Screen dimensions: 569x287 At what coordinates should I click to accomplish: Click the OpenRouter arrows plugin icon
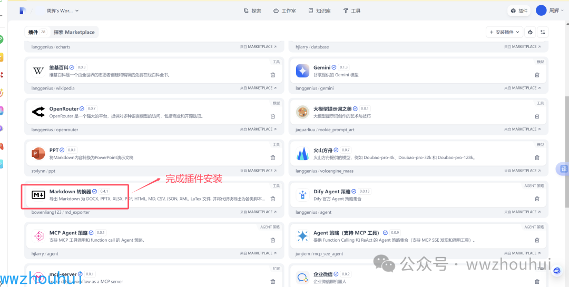(x=38, y=112)
